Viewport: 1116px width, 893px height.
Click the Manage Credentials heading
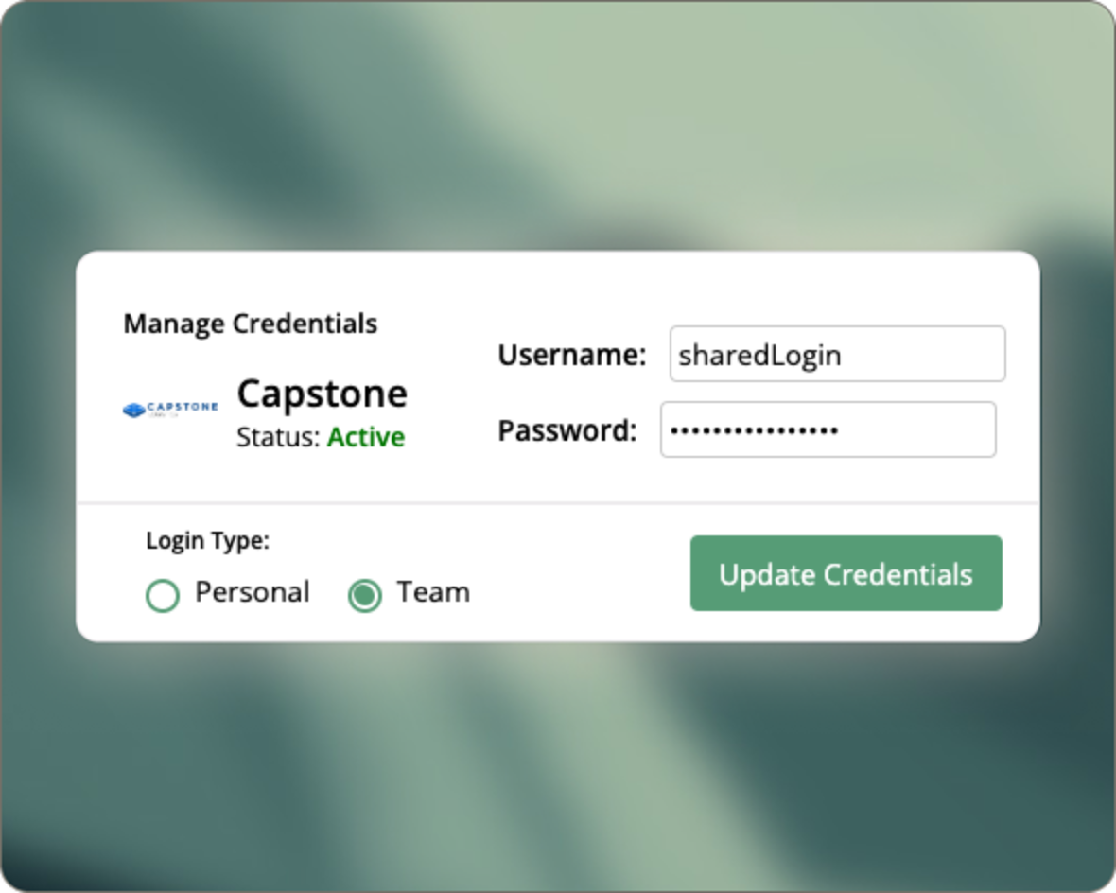(251, 324)
